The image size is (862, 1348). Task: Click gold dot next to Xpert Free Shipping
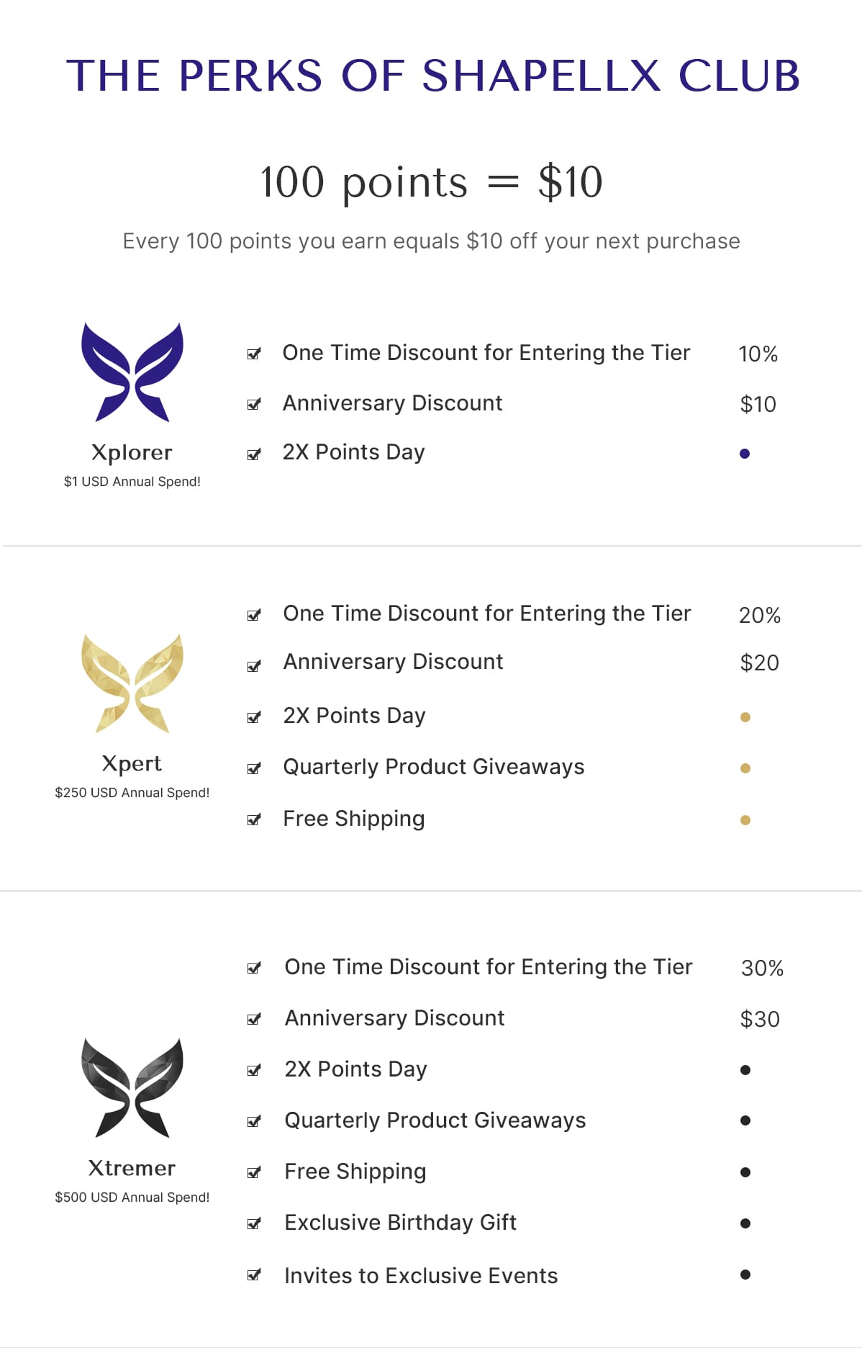pos(745,820)
